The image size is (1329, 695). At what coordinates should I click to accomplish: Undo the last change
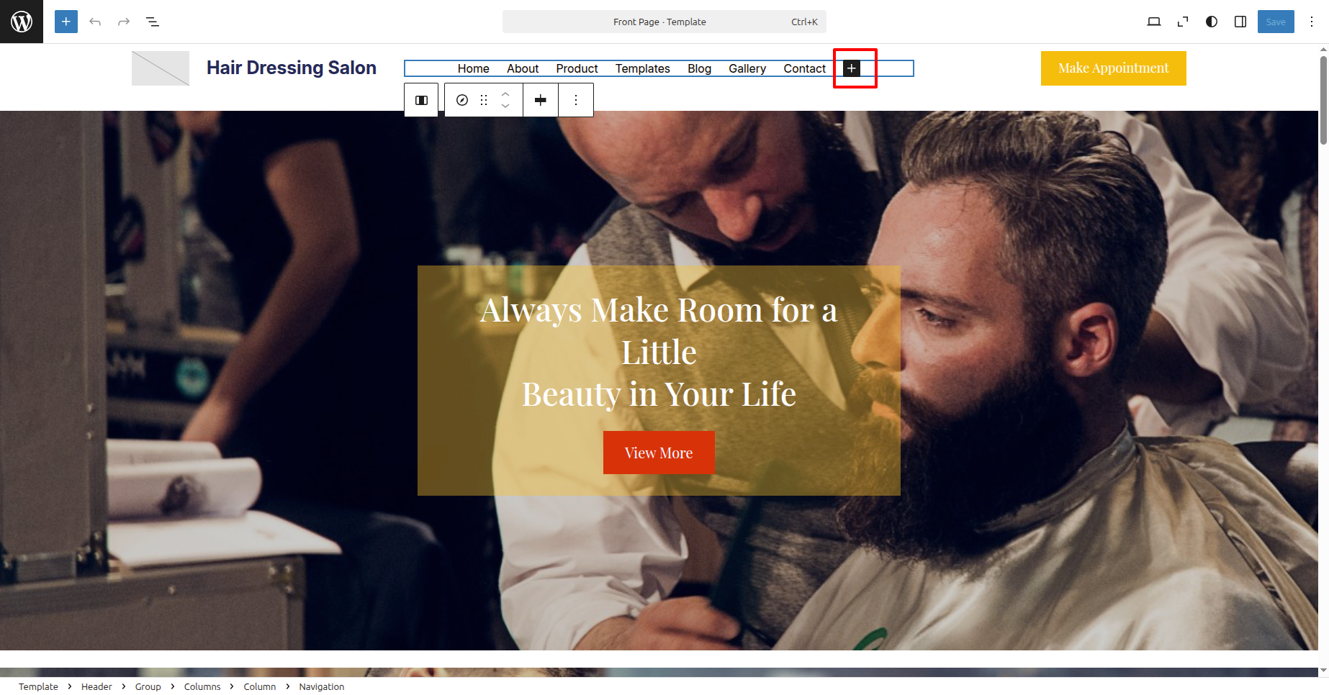click(x=95, y=22)
